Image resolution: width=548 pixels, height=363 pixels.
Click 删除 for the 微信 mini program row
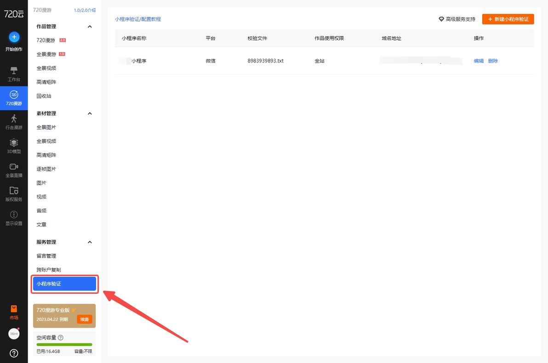(x=493, y=61)
